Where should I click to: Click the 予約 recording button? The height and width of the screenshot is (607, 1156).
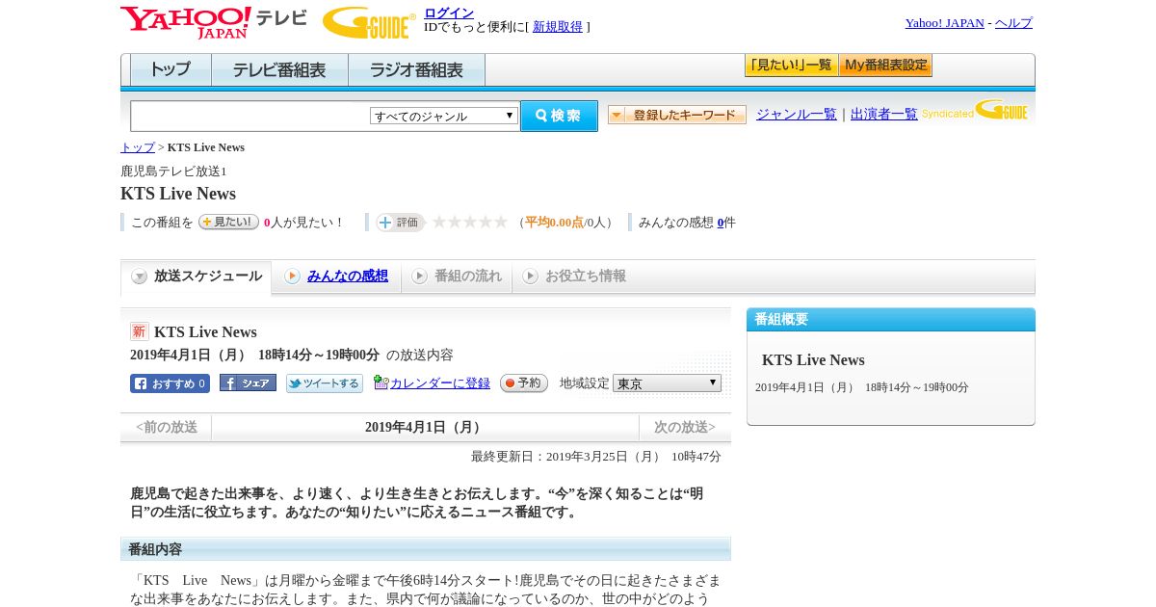point(523,383)
